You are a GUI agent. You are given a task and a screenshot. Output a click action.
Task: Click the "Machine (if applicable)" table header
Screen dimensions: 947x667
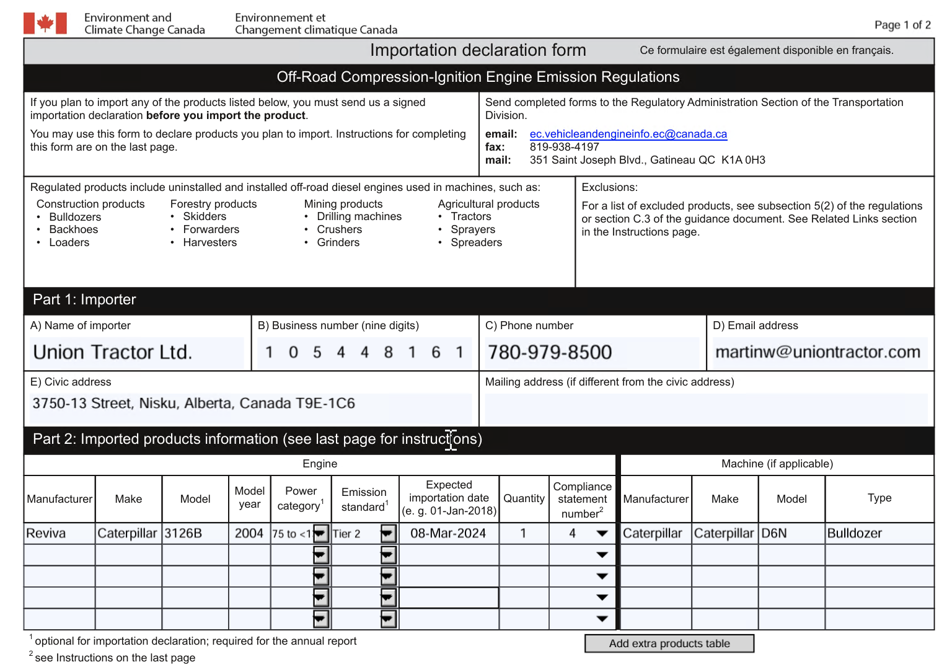point(777,464)
